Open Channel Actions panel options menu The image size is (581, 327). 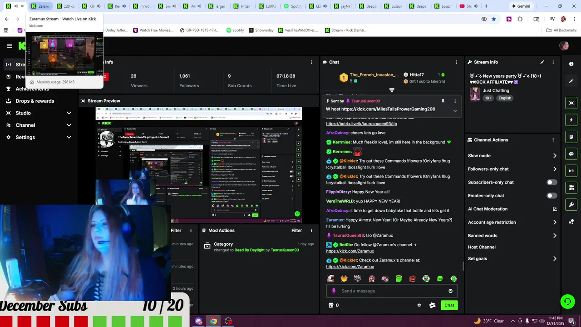(553, 140)
